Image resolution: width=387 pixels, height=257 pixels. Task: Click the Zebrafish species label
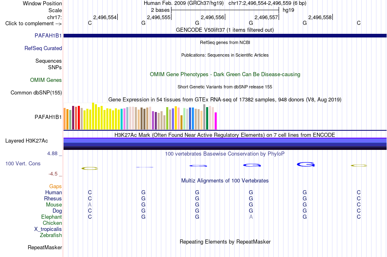[x=51, y=235]
